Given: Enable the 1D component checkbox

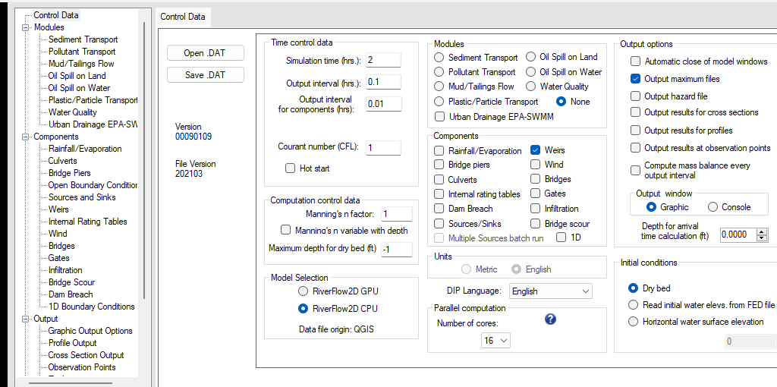Looking at the screenshot, I should [x=562, y=238].
